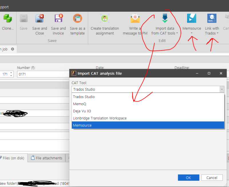The width and height of the screenshot is (229, 187).
Task: Select Memsource in the CAT Tool list
Action: pyautogui.click(x=148, y=125)
